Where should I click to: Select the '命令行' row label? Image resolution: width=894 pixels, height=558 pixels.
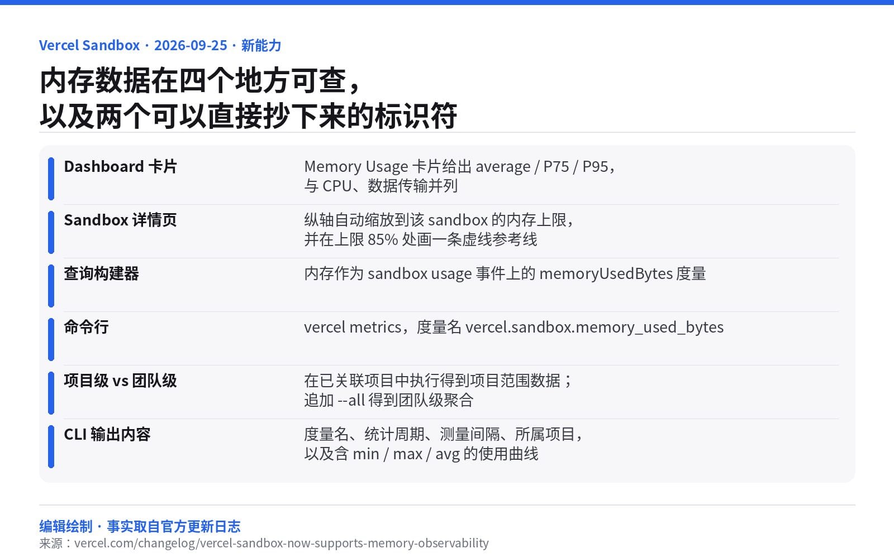click(x=87, y=327)
